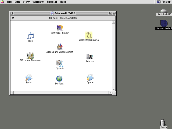This screenshot has width=172, height=129.
Task: Open the Window menu
Action: (x=38, y=2)
